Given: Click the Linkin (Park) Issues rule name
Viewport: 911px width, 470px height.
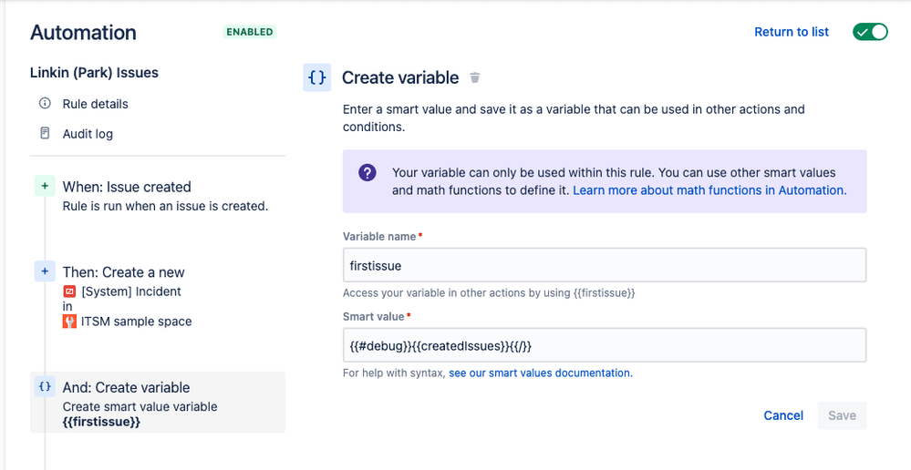Looking at the screenshot, I should click(94, 73).
